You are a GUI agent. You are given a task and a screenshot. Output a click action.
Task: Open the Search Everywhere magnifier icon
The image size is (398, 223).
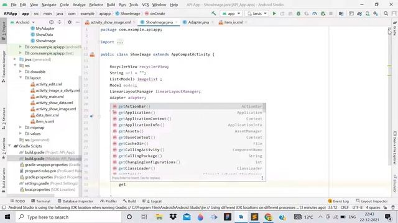(386, 14)
